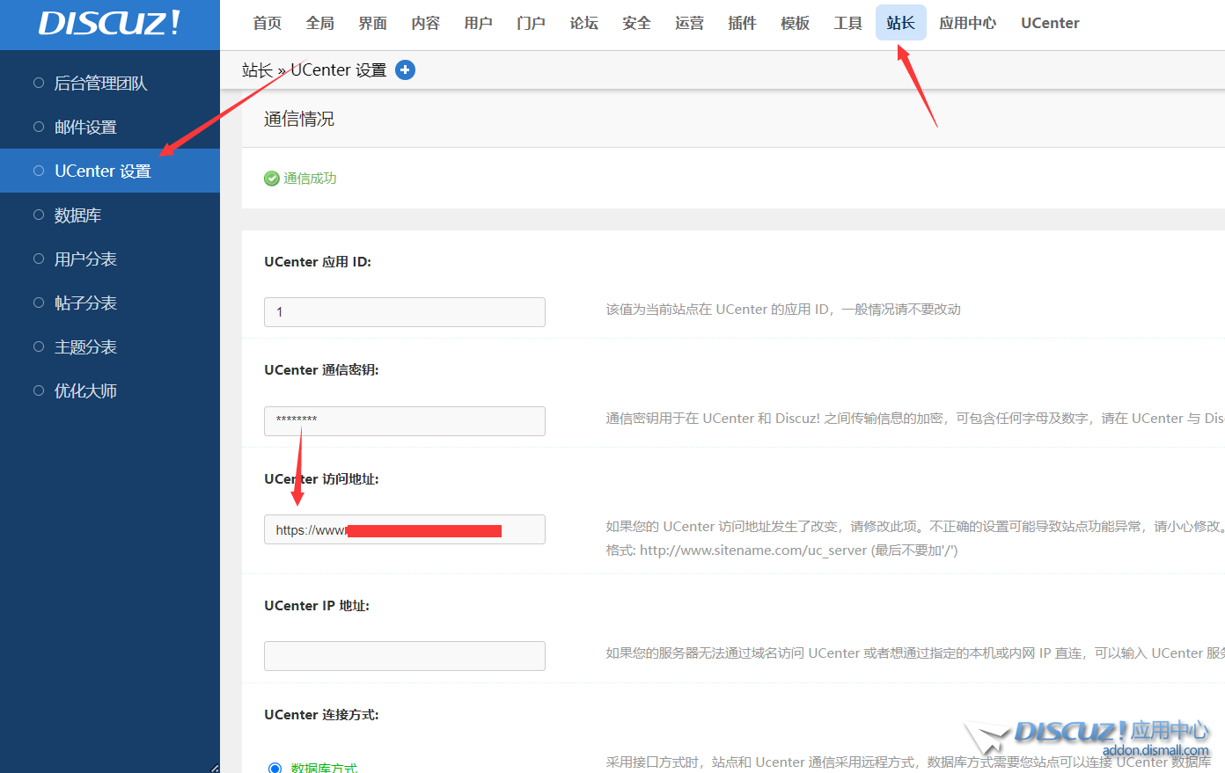Switch to the 站长 top menu

pyautogui.click(x=900, y=23)
